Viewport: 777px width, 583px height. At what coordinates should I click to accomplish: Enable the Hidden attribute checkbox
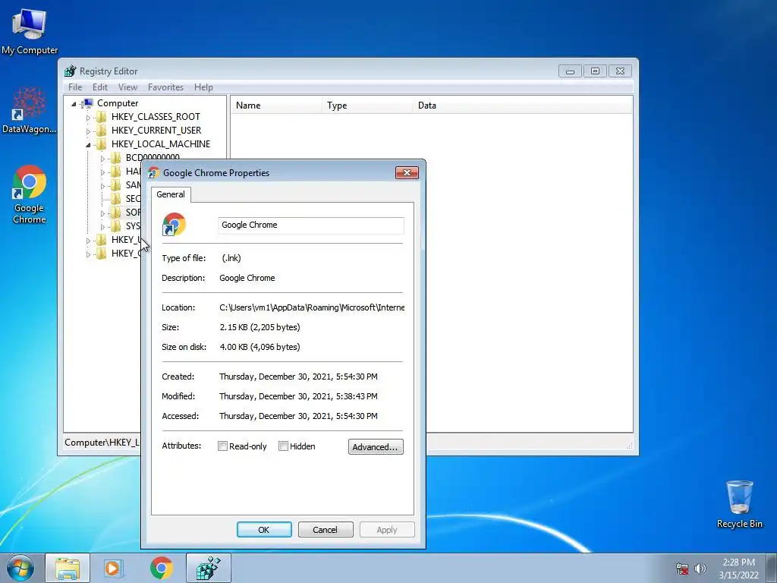(284, 446)
